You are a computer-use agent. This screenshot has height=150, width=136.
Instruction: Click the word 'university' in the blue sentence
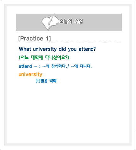pyautogui.click(x=45, y=49)
